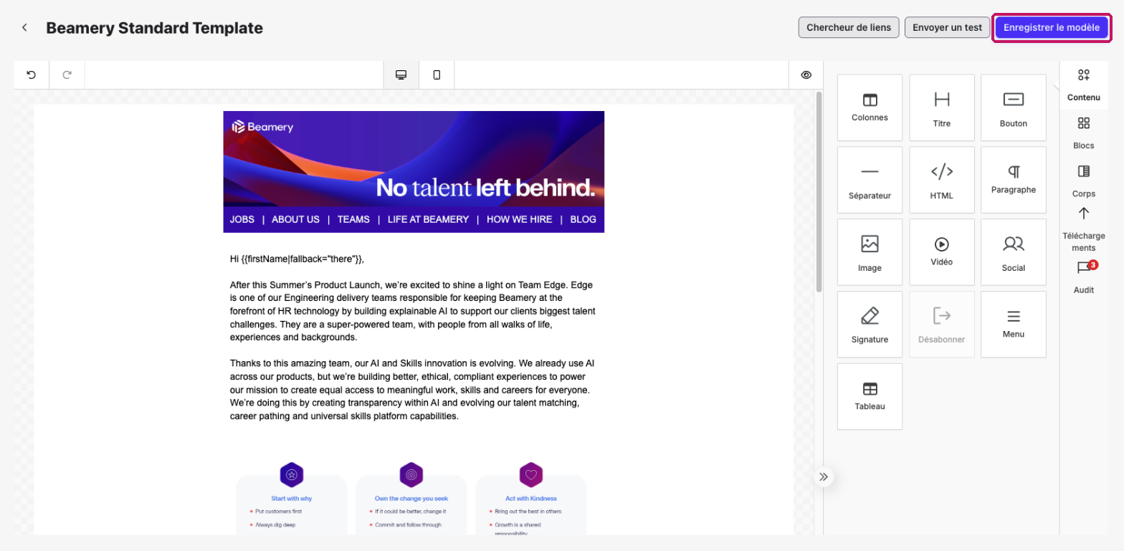Image resolution: width=1124 pixels, height=551 pixels.
Task: Choose the Séparateur content block
Action: (x=870, y=180)
